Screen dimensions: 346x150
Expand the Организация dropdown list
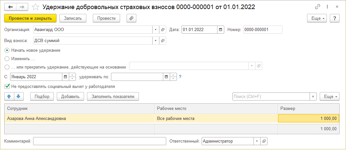click(x=155, y=30)
